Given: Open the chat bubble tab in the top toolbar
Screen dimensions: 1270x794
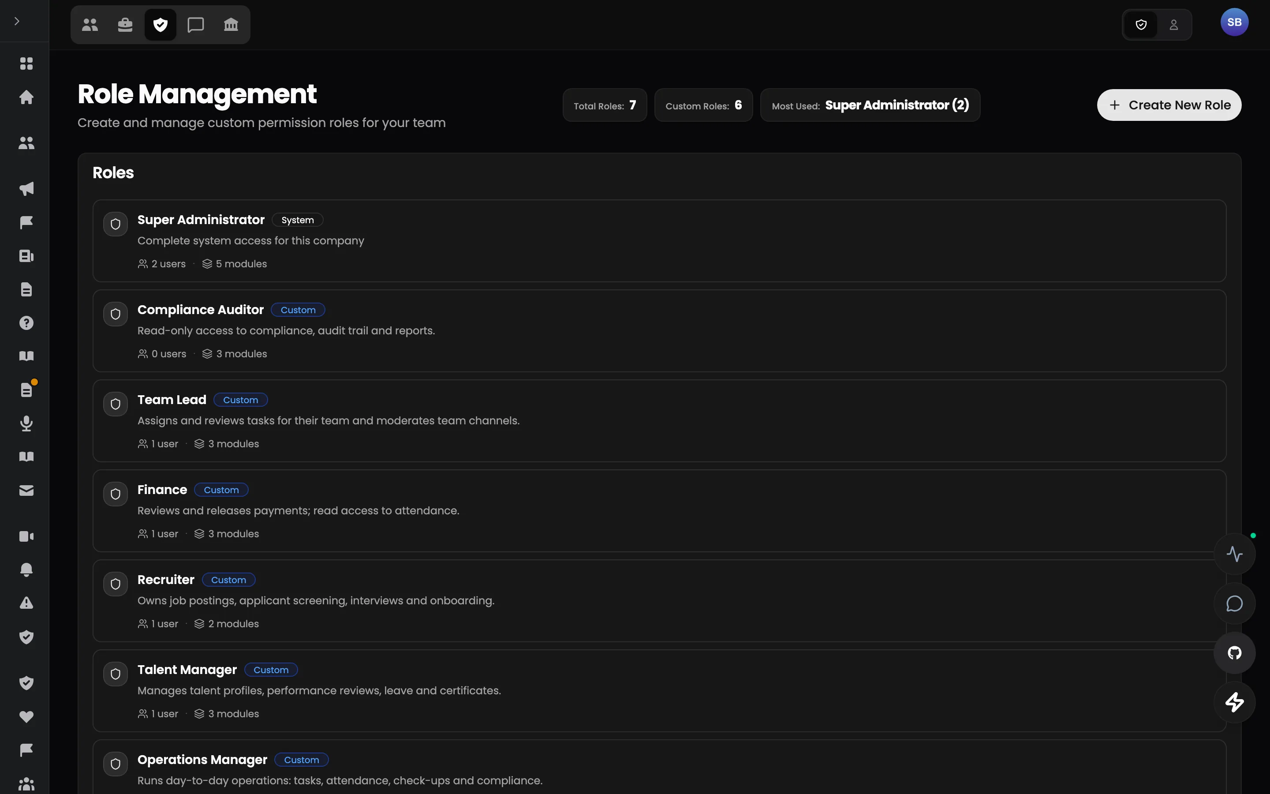Looking at the screenshot, I should click(196, 25).
